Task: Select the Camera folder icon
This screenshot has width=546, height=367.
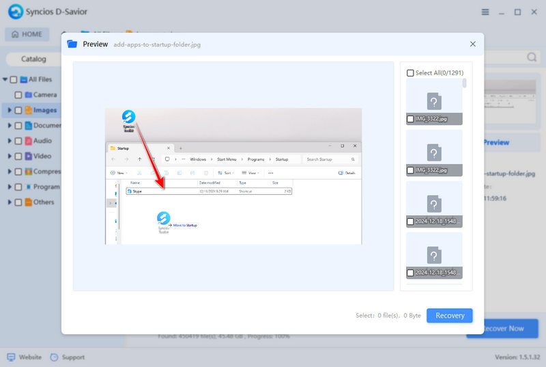Action: coord(28,95)
